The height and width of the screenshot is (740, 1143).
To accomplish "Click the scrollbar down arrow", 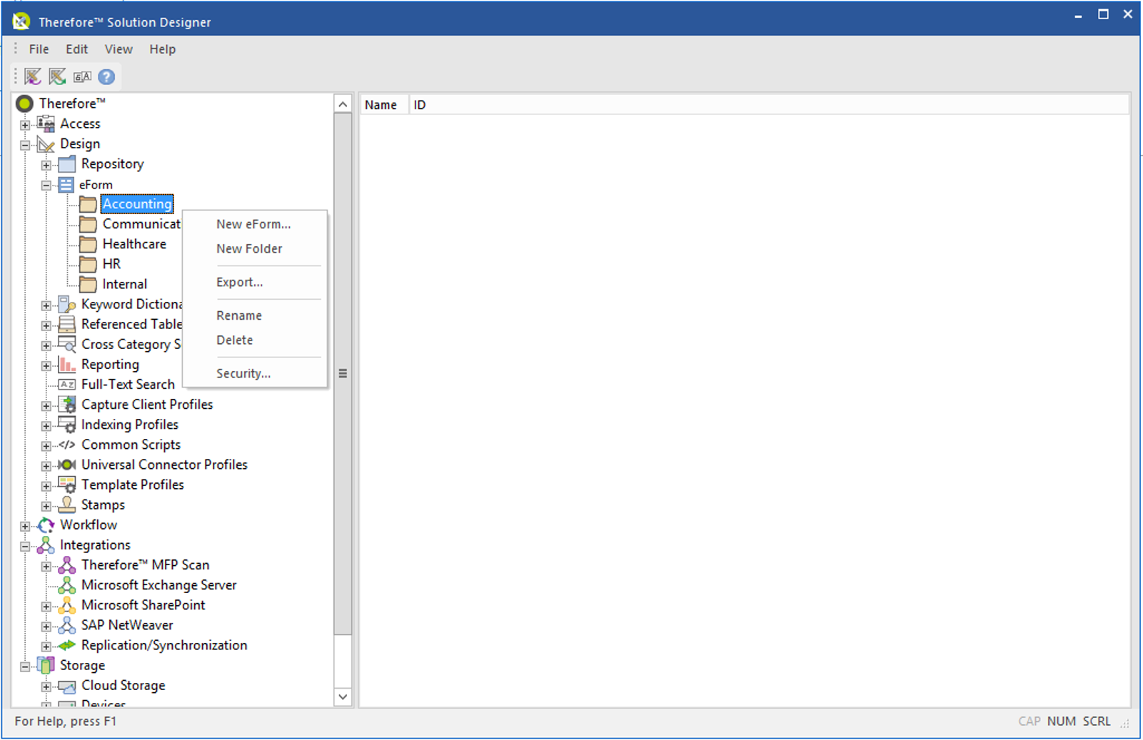I will click(x=342, y=697).
